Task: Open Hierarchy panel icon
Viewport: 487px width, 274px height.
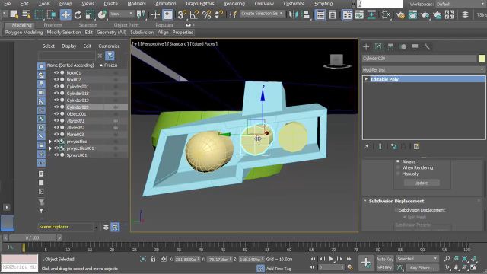Action: pyautogui.click(x=390, y=47)
